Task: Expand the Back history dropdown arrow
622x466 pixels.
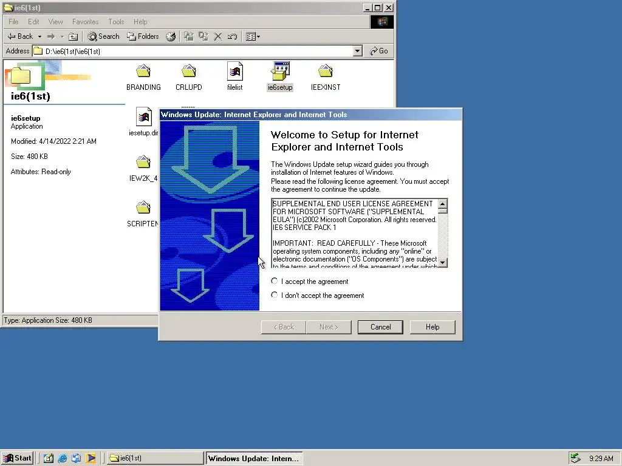Action: (39, 36)
